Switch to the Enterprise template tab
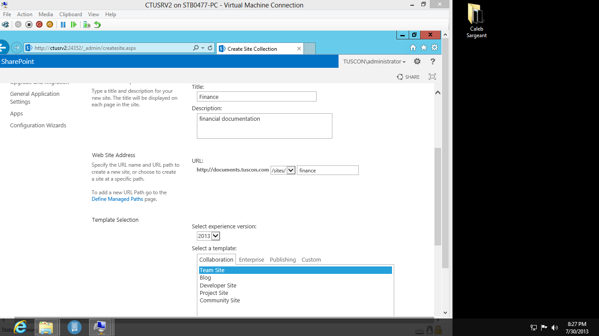This screenshot has height=336, width=599. point(252,260)
